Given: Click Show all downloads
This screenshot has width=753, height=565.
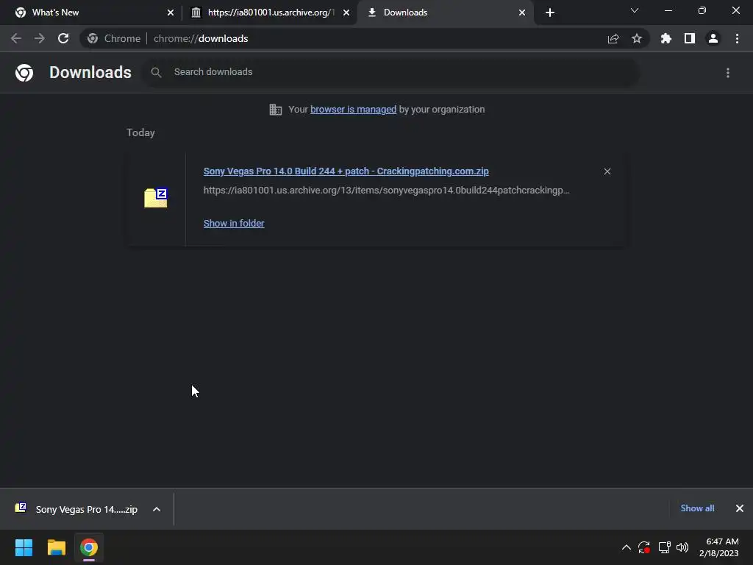Looking at the screenshot, I should (x=697, y=508).
